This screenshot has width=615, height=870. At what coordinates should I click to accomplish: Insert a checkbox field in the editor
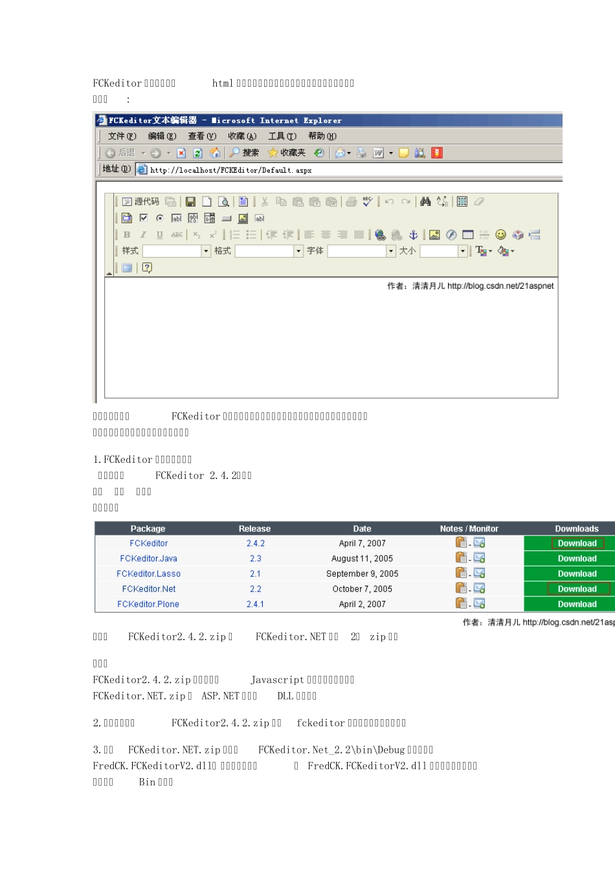coord(144,218)
